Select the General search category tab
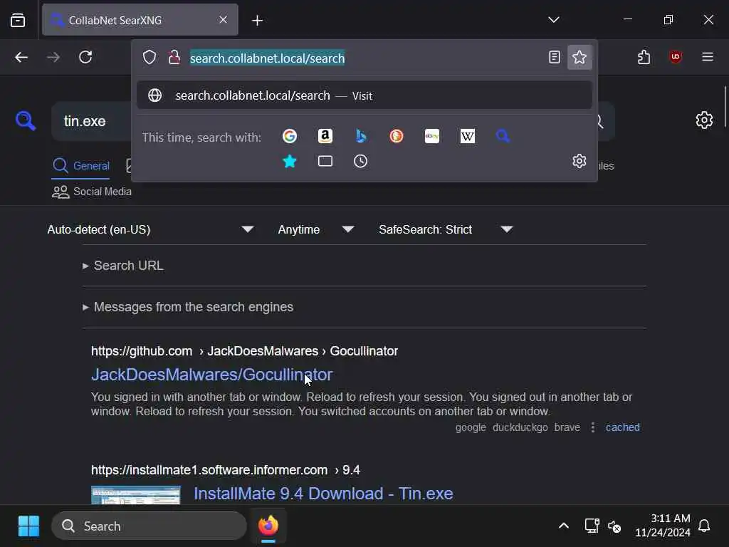729x547 pixels. 81,165
